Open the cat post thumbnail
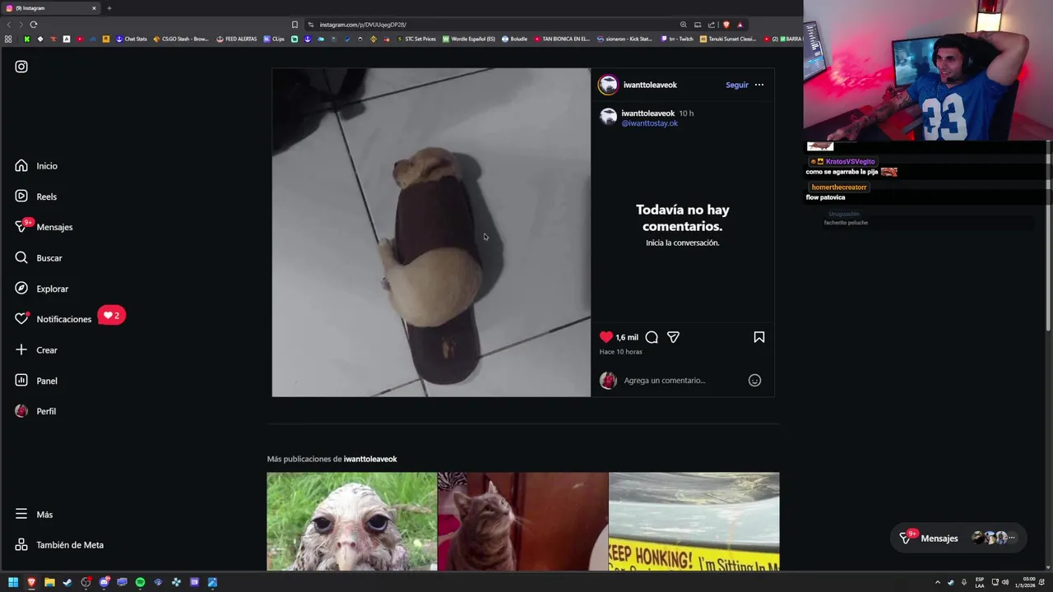This screenshot has height=592, width=1053. (x=523, y=521)
